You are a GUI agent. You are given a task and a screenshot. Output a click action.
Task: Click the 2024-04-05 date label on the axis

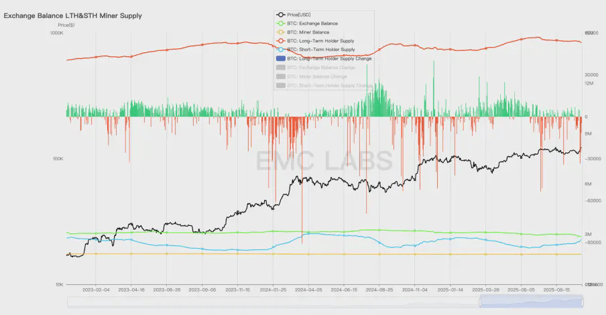pyautogui.click(x=308, y=290)
